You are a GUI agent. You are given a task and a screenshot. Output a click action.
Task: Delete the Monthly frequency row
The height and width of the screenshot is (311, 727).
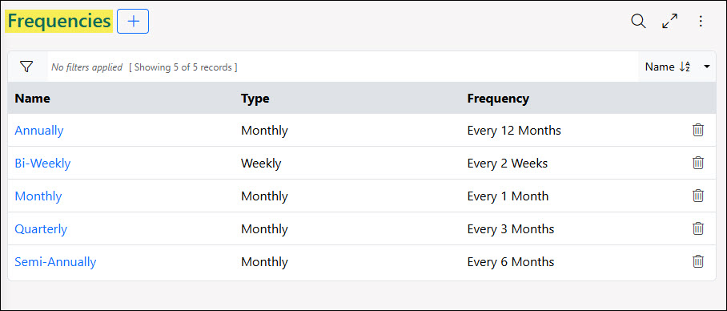[x=698, y=196]
